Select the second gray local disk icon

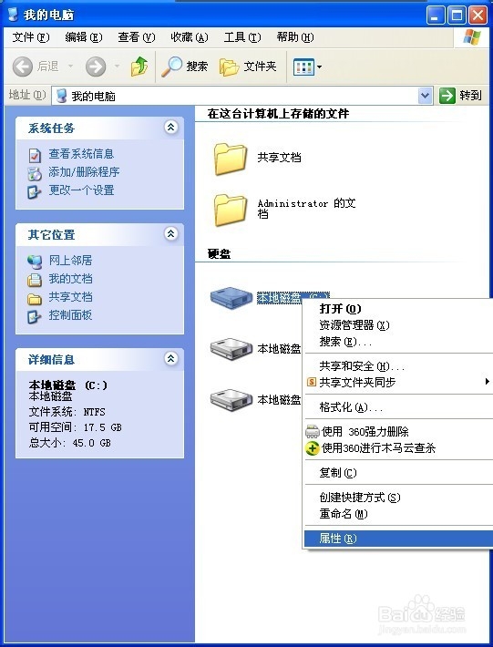[x=231, y=349]
